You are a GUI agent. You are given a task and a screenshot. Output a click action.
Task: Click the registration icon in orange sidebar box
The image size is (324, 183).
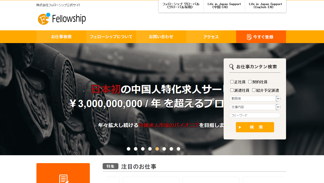[x=64, y=179]
